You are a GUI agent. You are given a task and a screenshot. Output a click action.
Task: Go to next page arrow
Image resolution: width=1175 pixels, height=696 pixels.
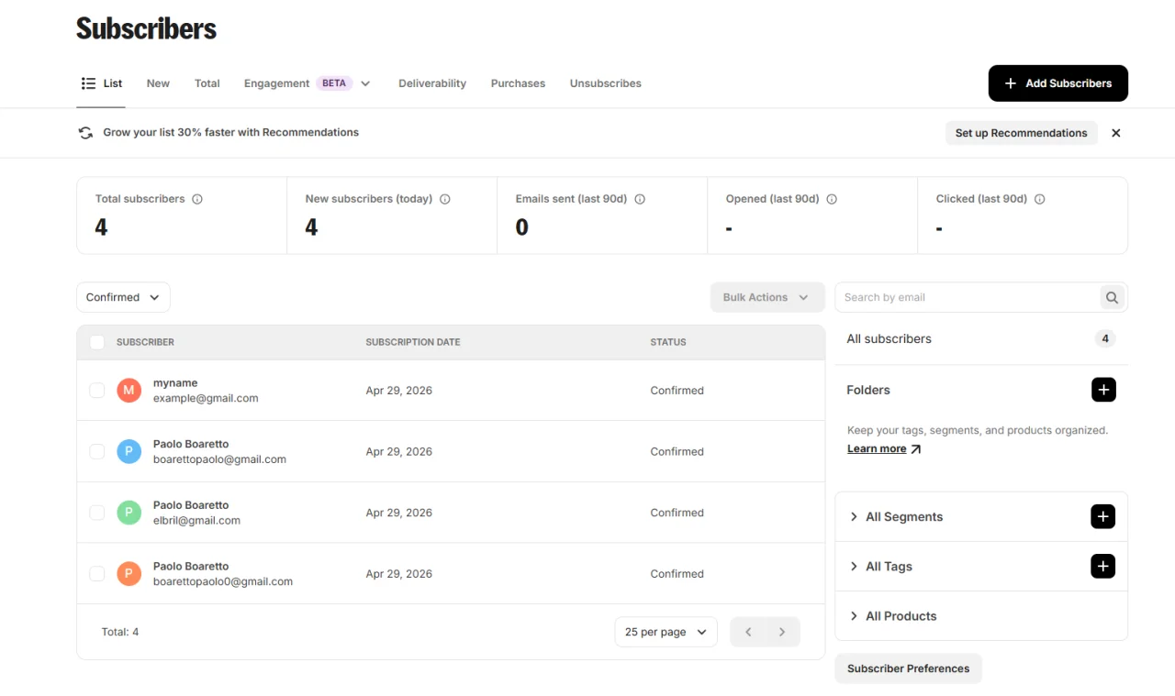(x=782, y=632)
